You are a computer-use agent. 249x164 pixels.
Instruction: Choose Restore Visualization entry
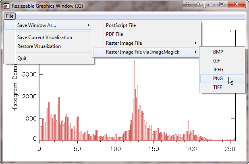[39, 46]
